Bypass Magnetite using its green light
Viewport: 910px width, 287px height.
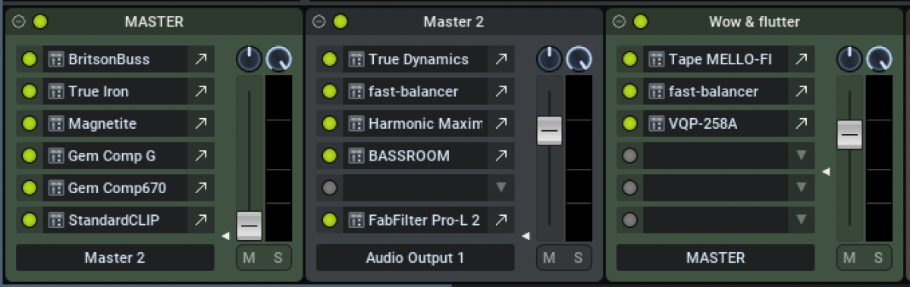tap(30, 123)
